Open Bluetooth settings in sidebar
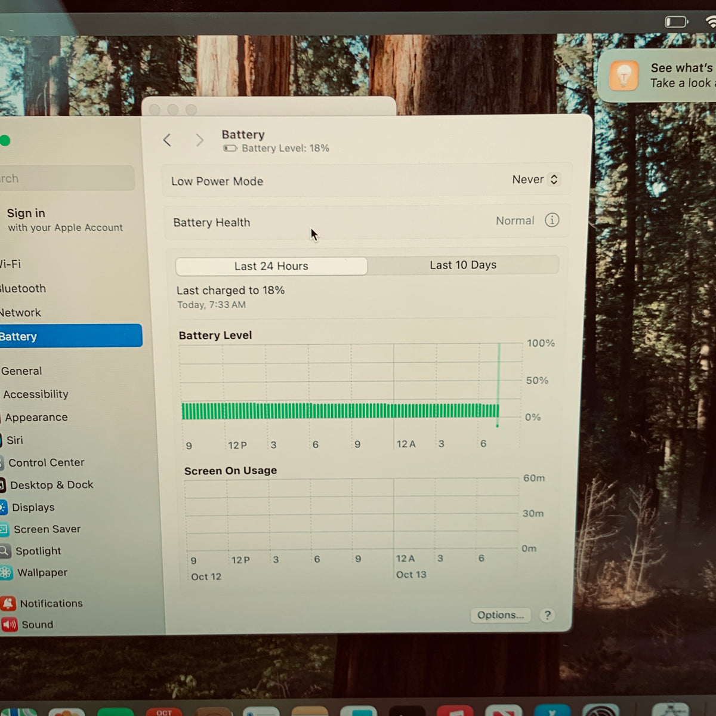 pyautogui.click(x=23, y=289)
